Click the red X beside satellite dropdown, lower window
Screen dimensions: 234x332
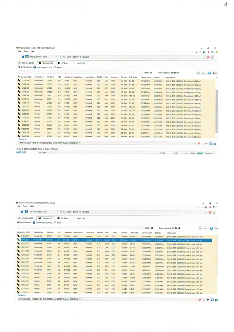click(210, 212)
